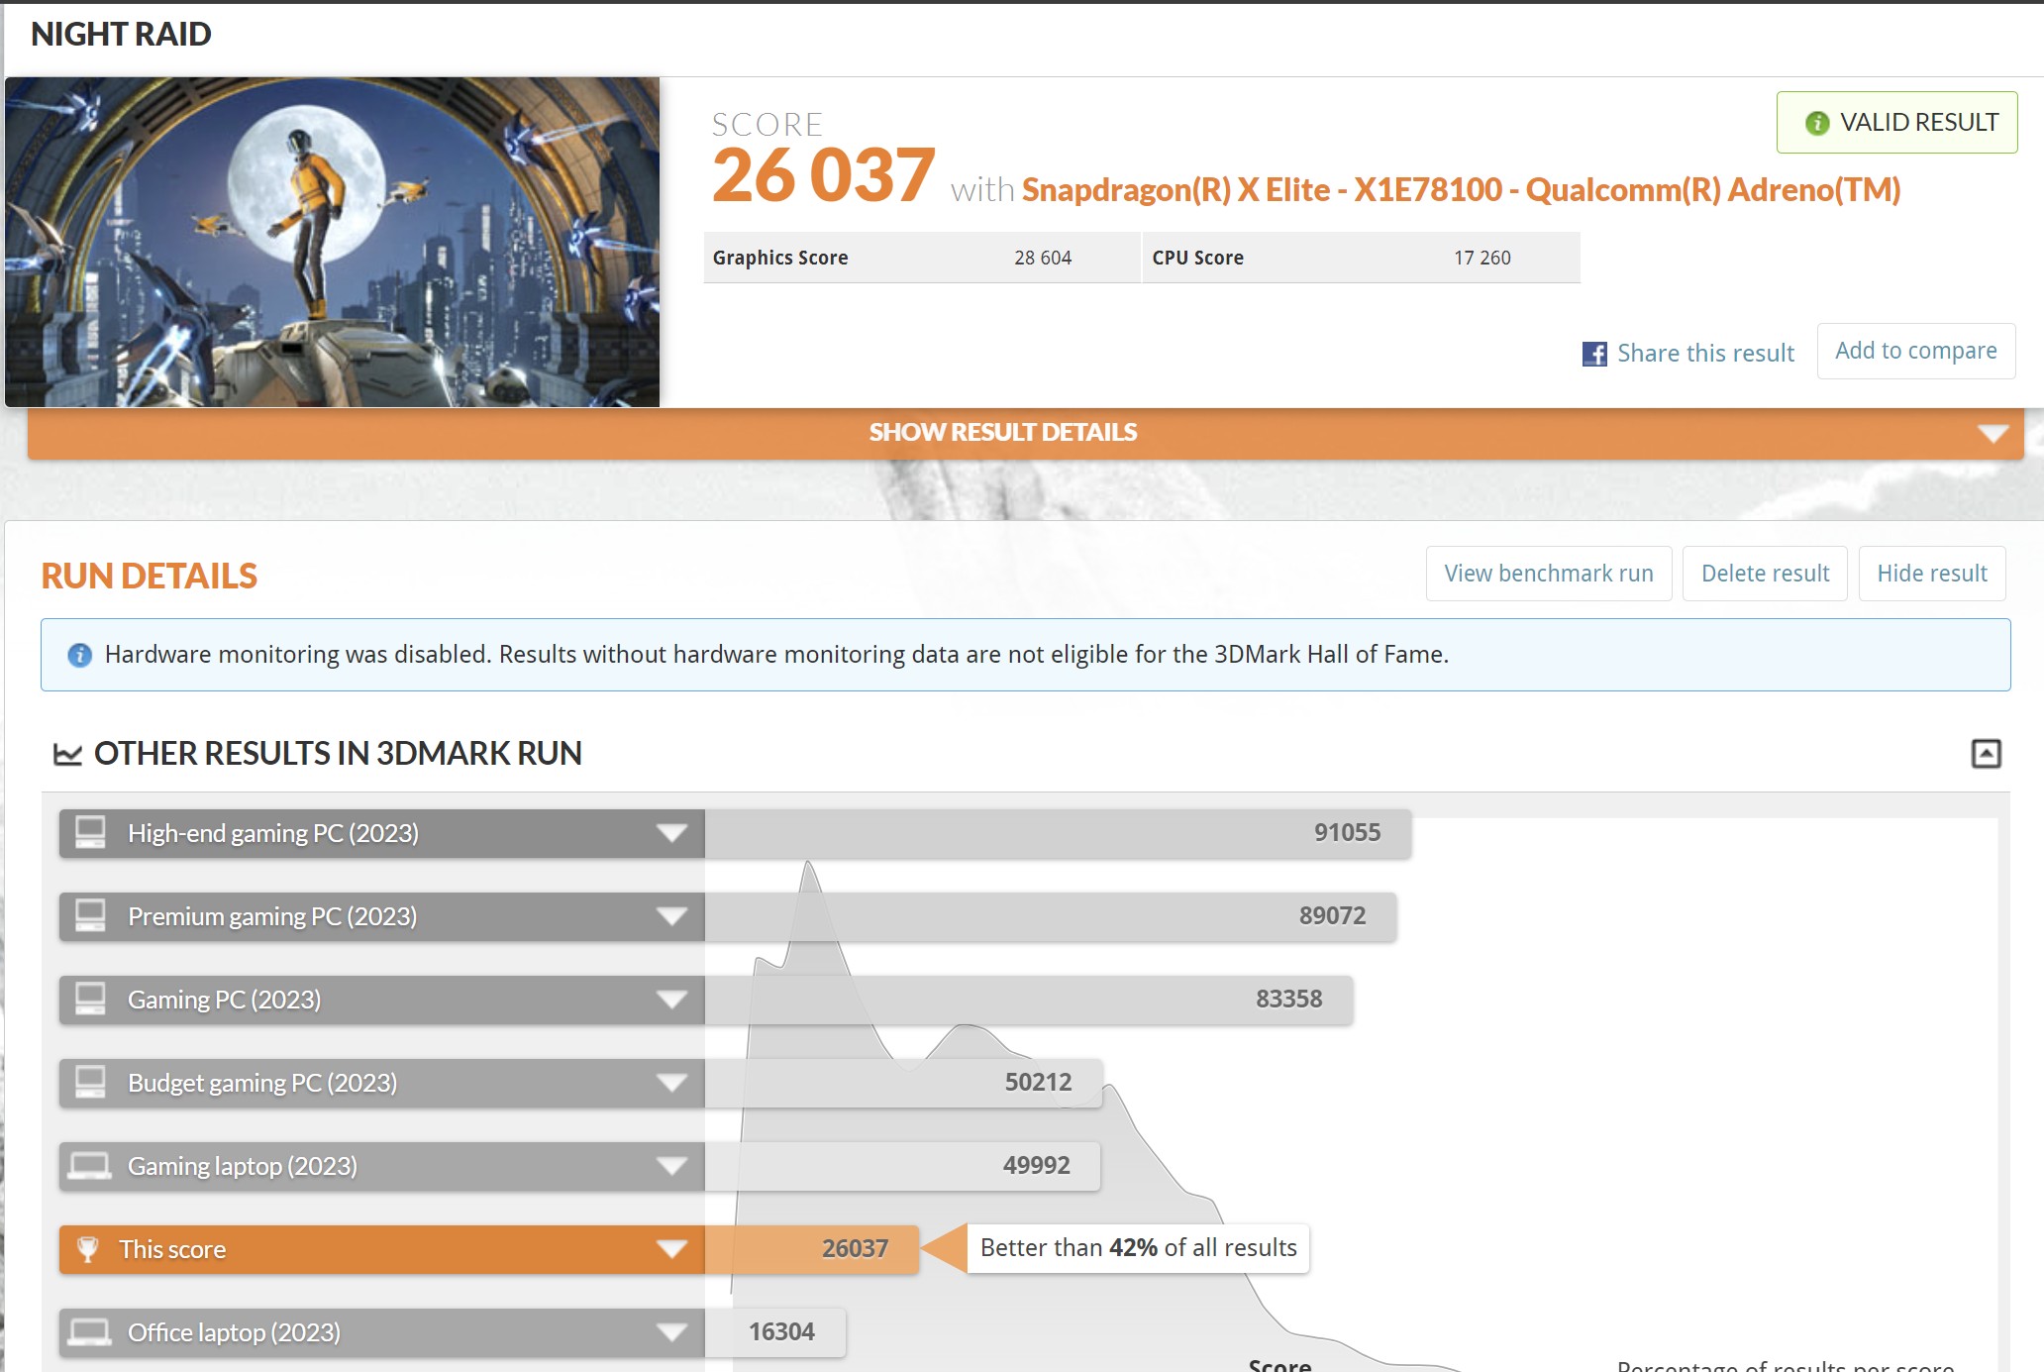Click the 91055 score bar
The width and height of the screenshot is (2044, 1372).
(x=1058, y=833)
